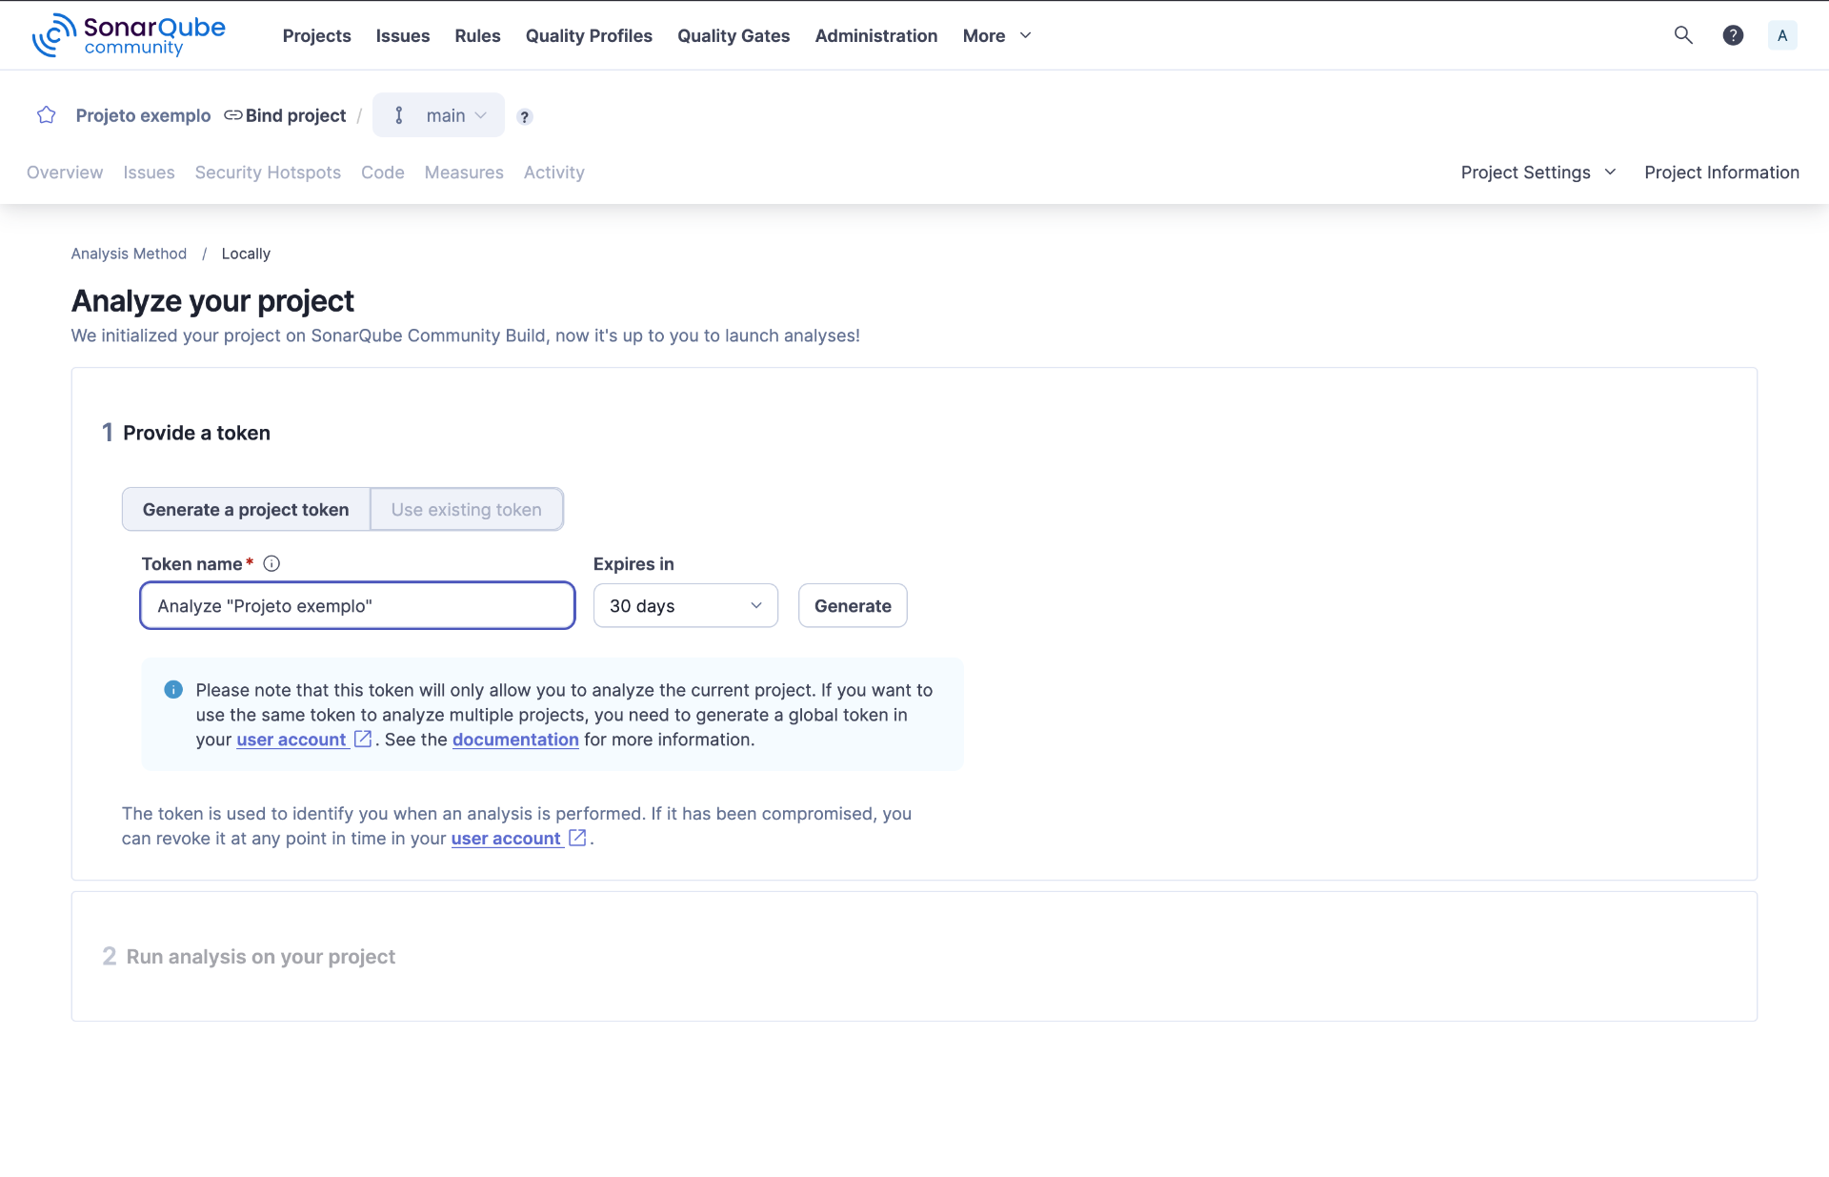Select Generate a project token option

pos(246,509)
